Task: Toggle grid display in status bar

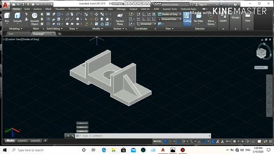Action: coord(166,142)
